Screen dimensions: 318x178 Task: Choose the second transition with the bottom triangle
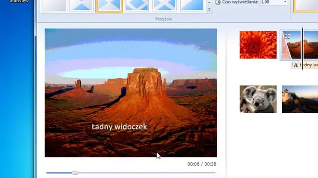coord(81,5)
